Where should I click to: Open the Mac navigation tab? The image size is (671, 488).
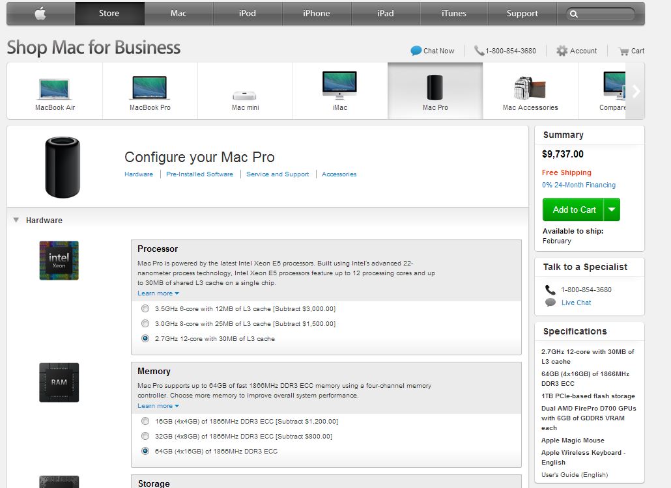pos(178,13)
